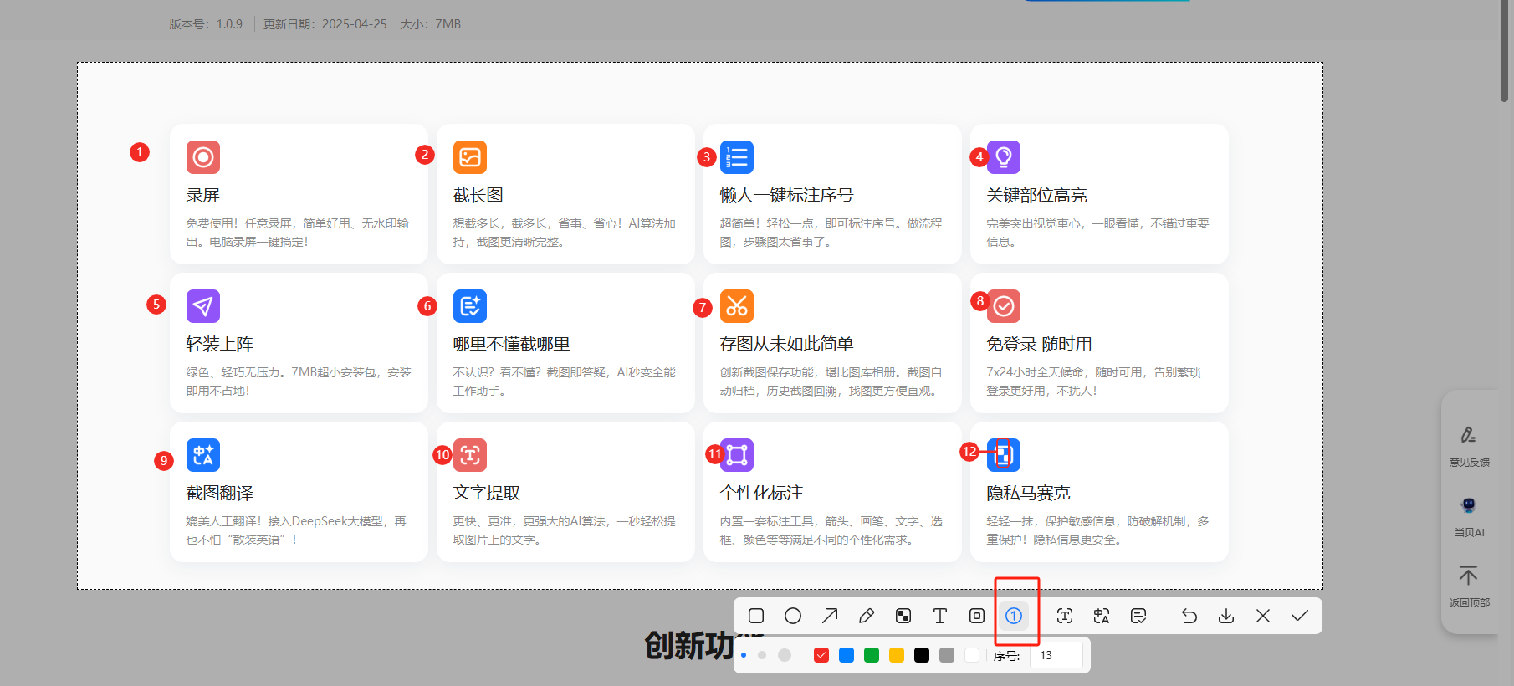Undo the last annotation

(x=1189, y=616)
